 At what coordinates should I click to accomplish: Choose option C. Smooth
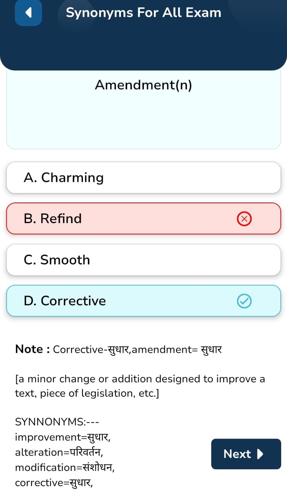pos(143,260)
